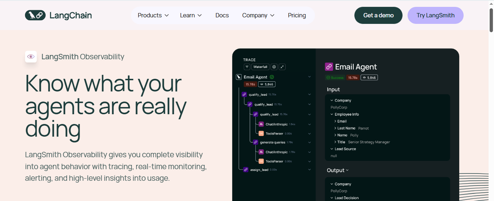Click the eye icon beside LangSmith Observability

31,57
